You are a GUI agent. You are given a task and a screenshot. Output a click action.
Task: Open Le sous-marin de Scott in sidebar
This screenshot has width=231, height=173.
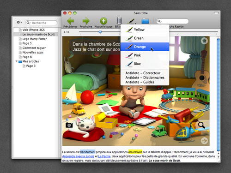tap(36, 34)
